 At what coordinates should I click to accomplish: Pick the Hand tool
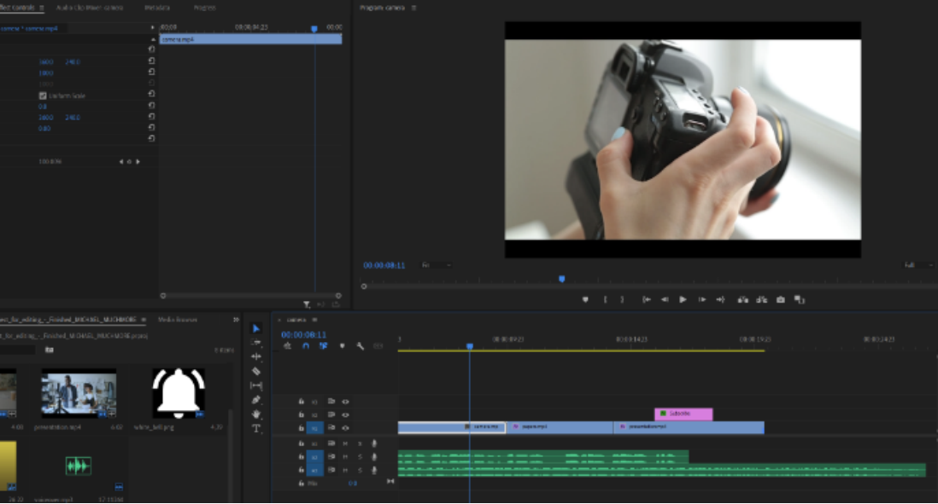pyautogui.click(x=256, y=412)
